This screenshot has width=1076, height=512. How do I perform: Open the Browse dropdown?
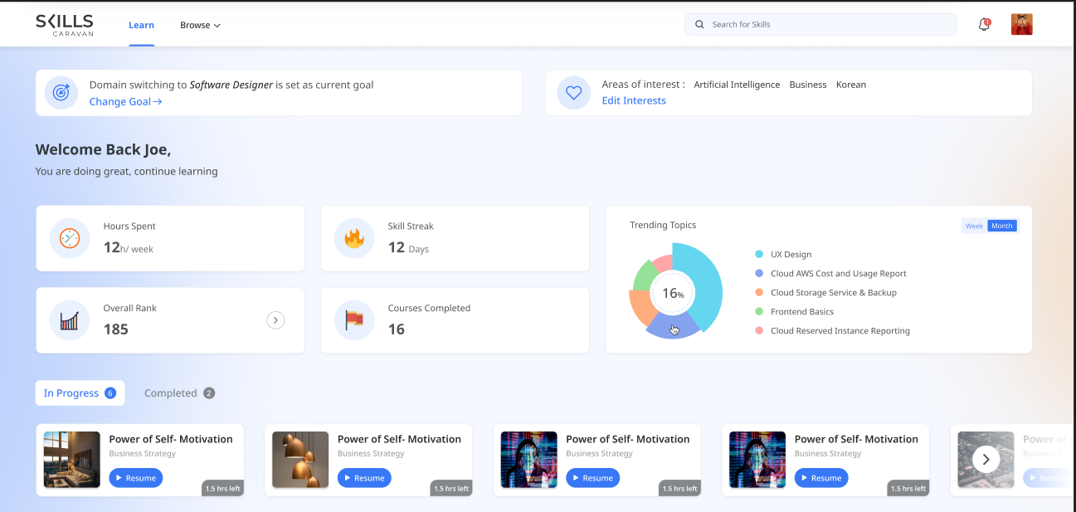pyautogui.click(x=200, y=25)
